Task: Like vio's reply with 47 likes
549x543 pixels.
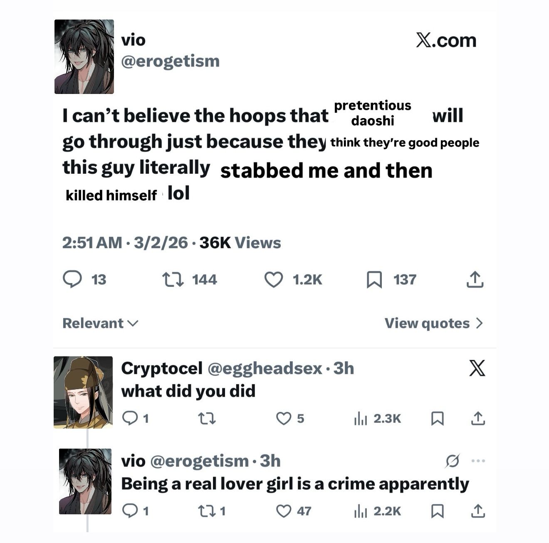Action: click(x=284, y=511)
